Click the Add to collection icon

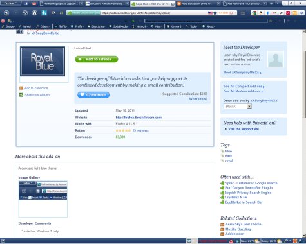(x=21, y=88)
